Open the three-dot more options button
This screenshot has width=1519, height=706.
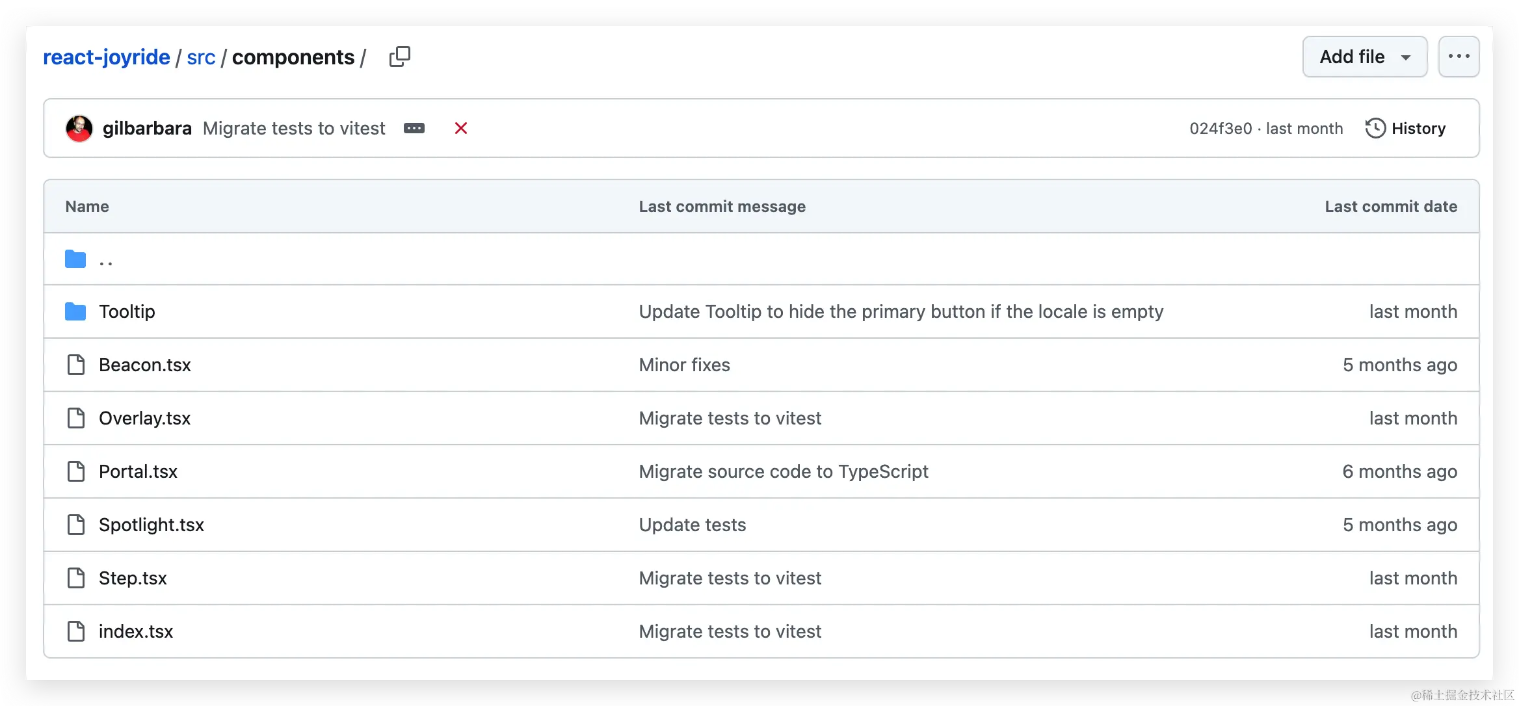coord(1459,57)
